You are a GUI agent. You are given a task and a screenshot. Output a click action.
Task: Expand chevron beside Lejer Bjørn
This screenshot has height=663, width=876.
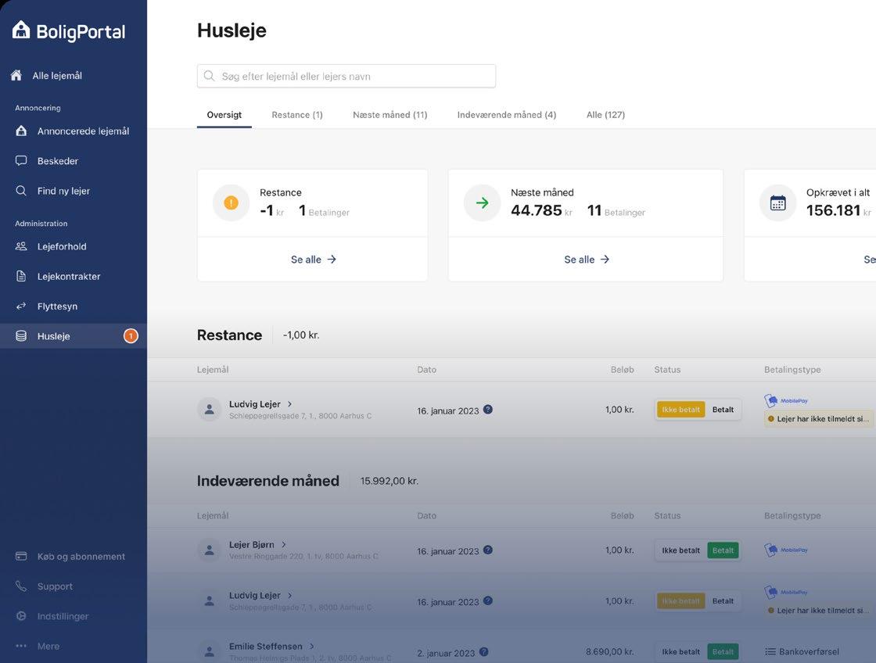(x=284, y=544)
